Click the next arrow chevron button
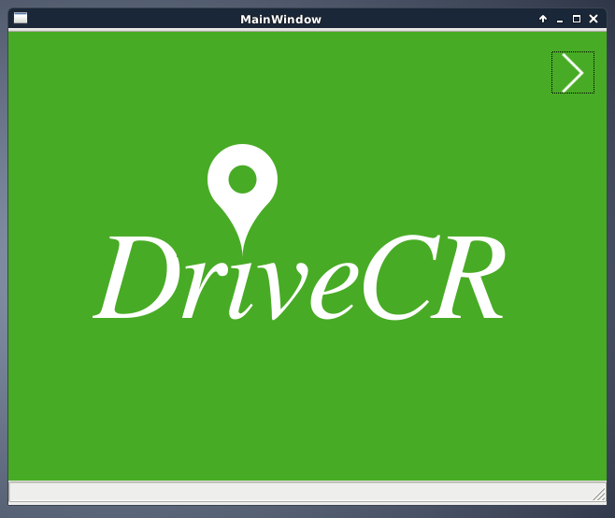Screen dimensions: 615x518 (x=573, y=73)
